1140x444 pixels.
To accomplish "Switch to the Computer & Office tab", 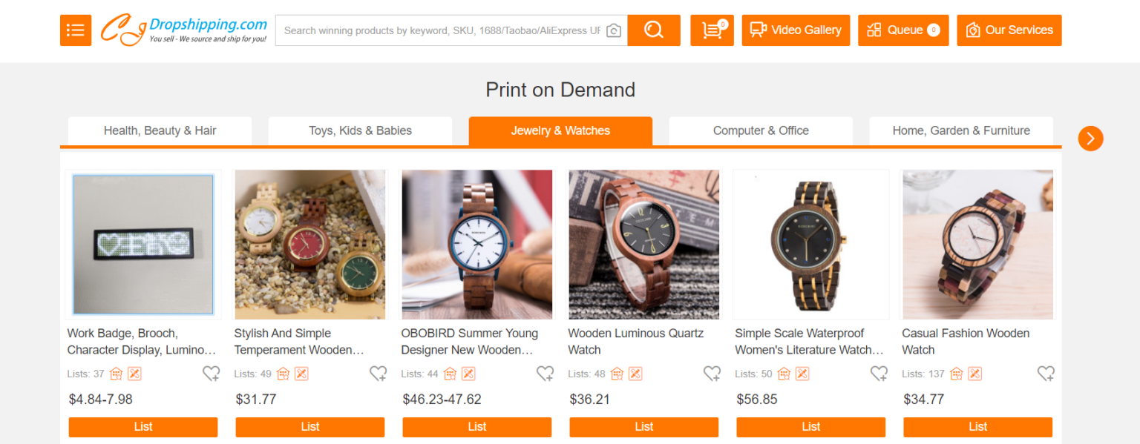I will pyautogui.click(x=760, y=130).
